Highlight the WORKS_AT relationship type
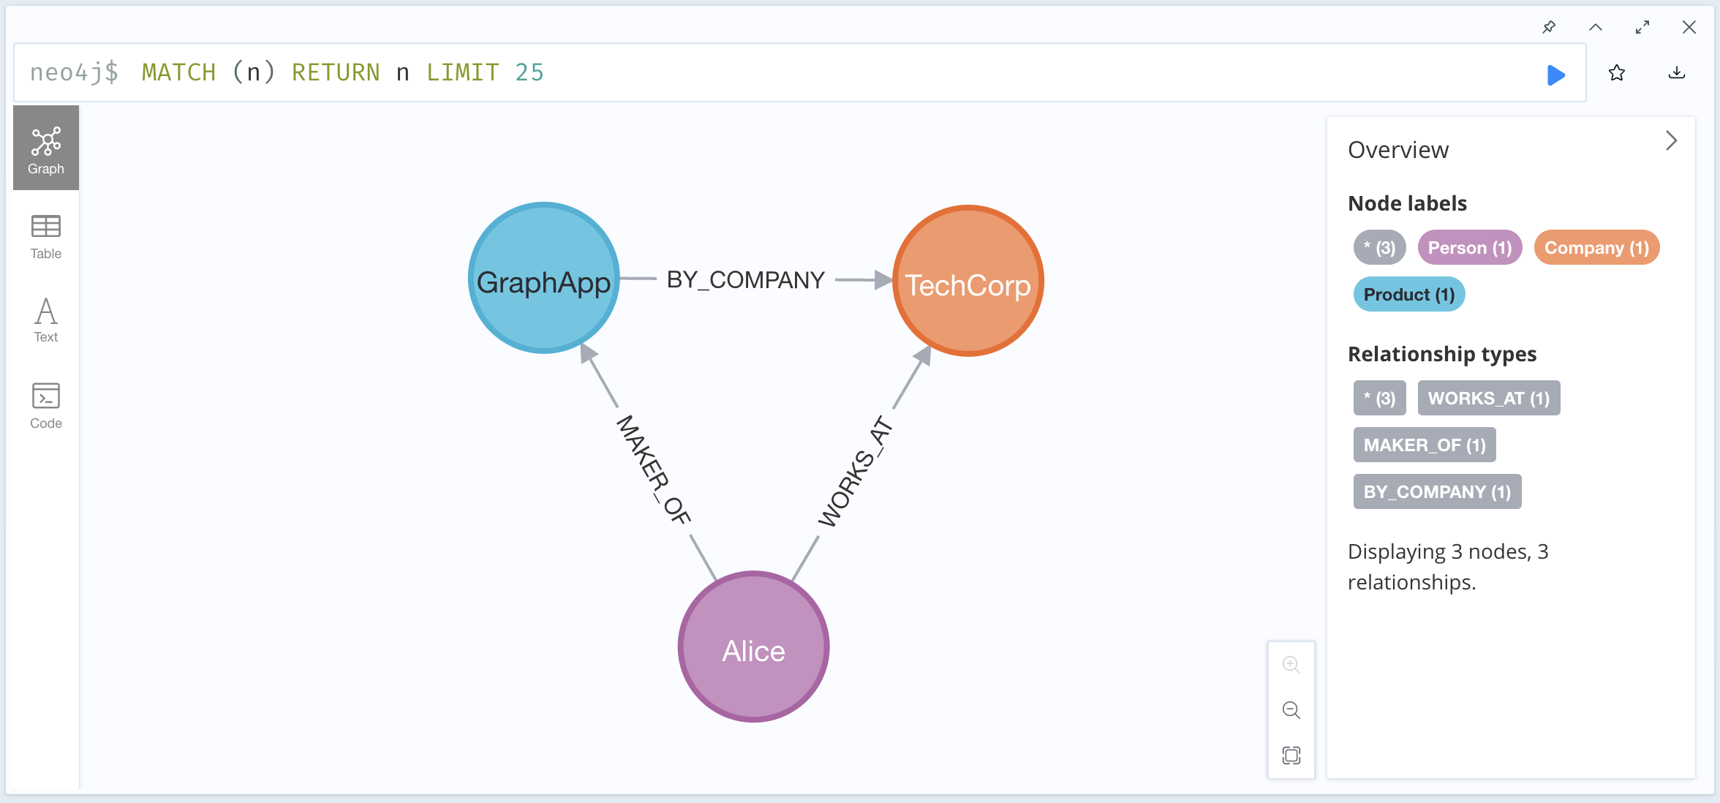 pos(1489,398)
